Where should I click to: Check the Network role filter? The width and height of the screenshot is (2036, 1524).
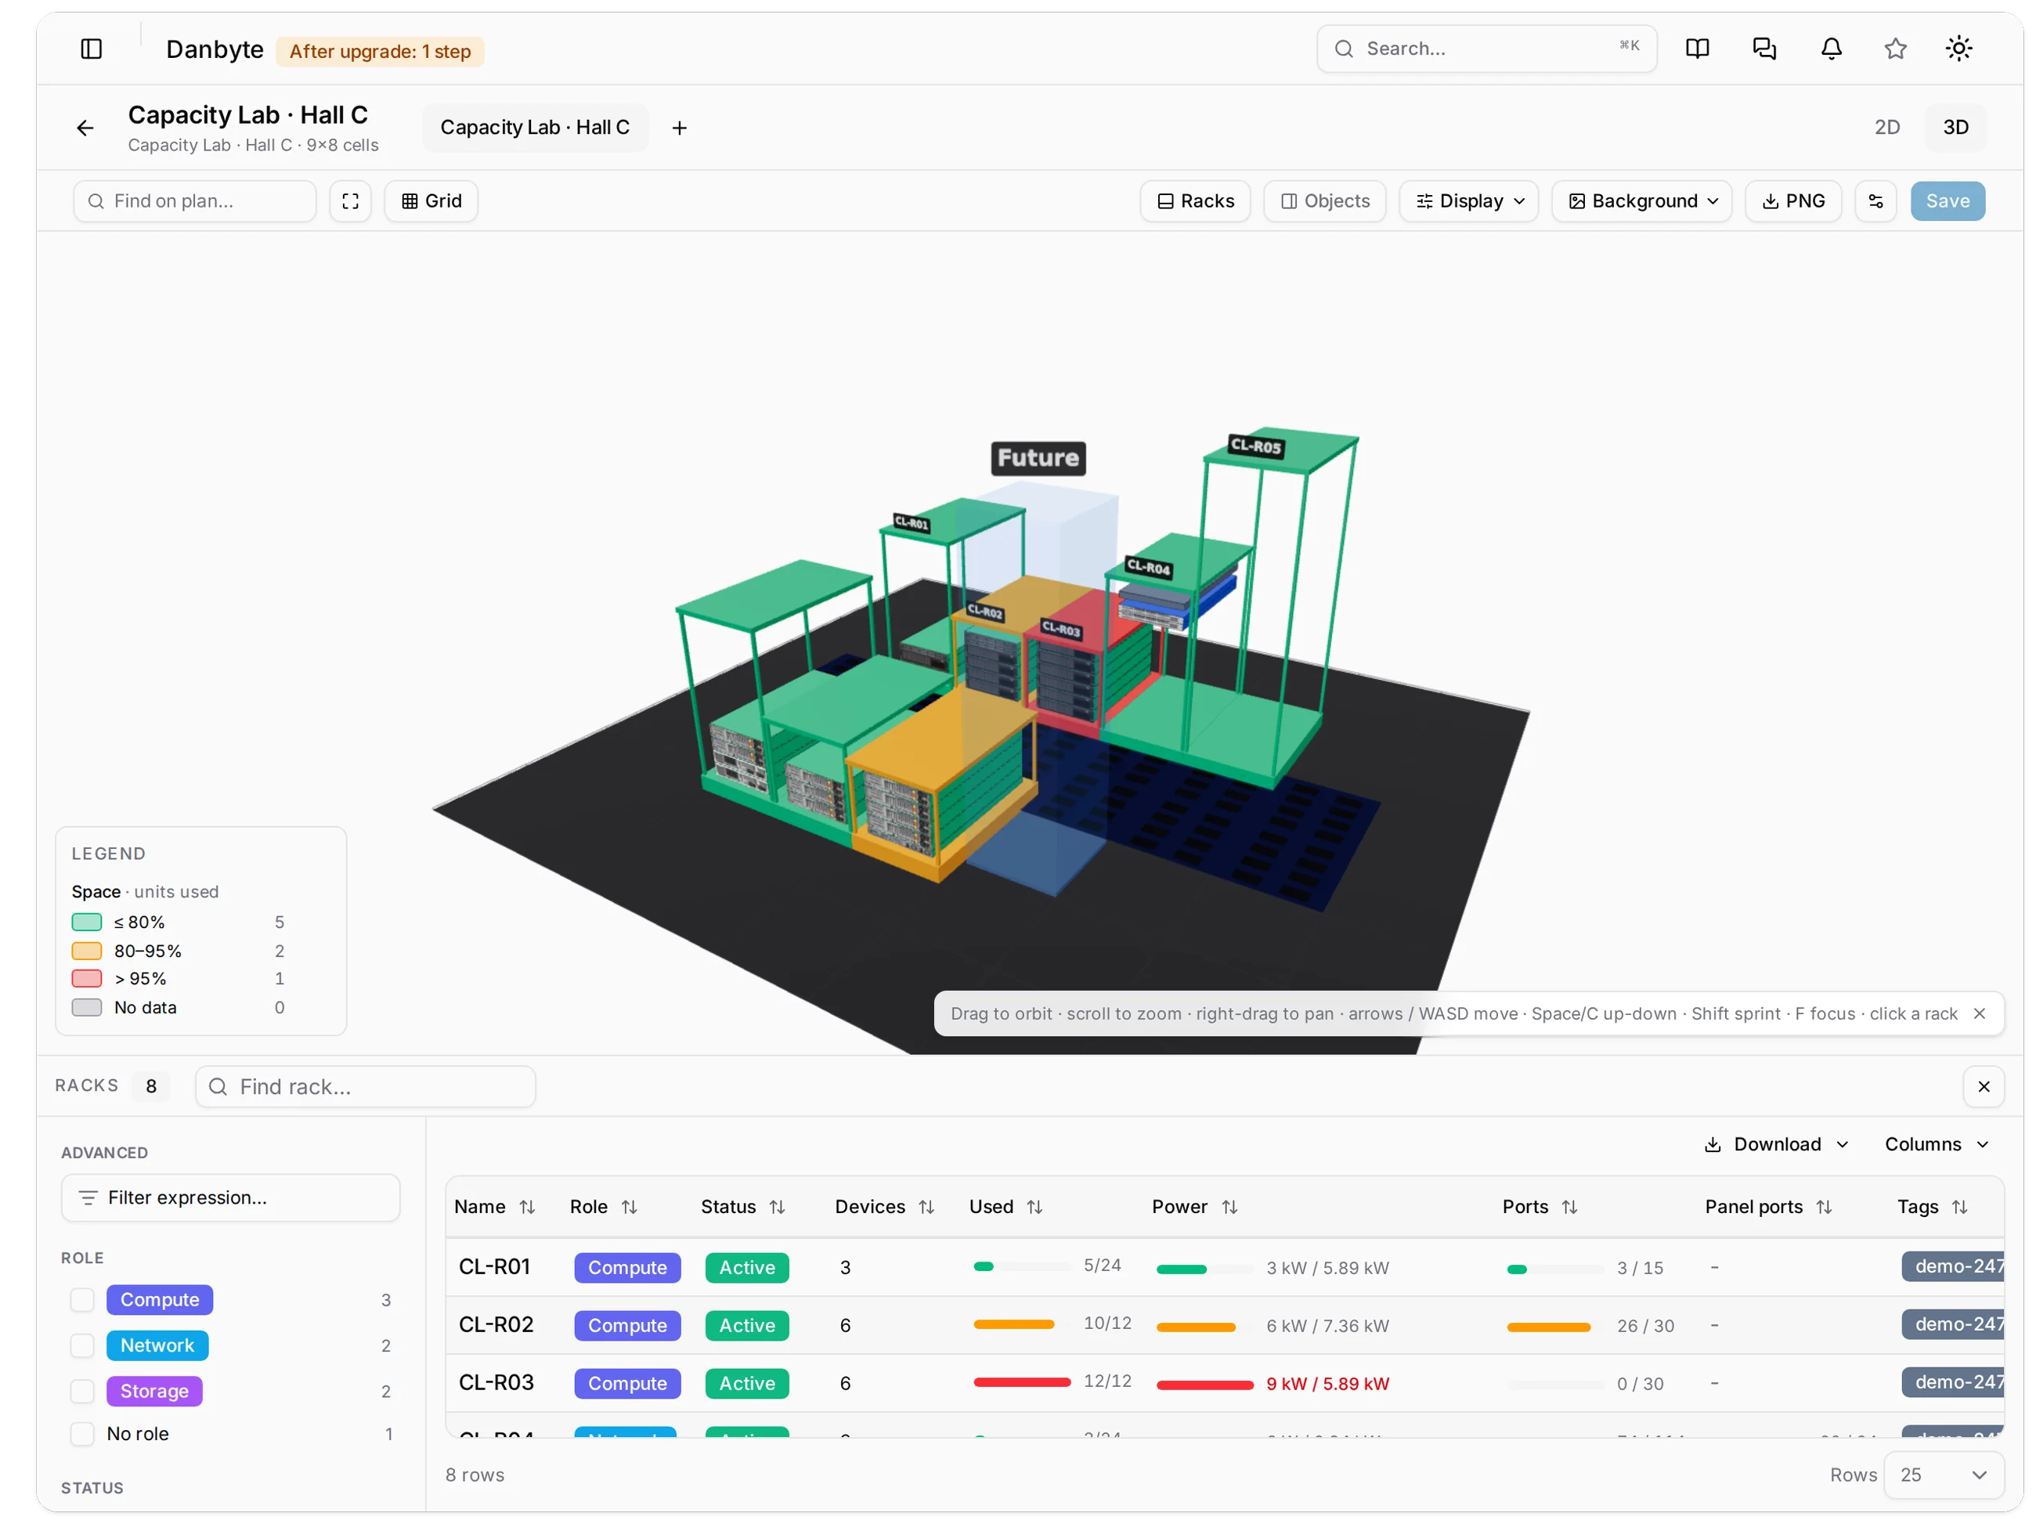(82, 1345)
